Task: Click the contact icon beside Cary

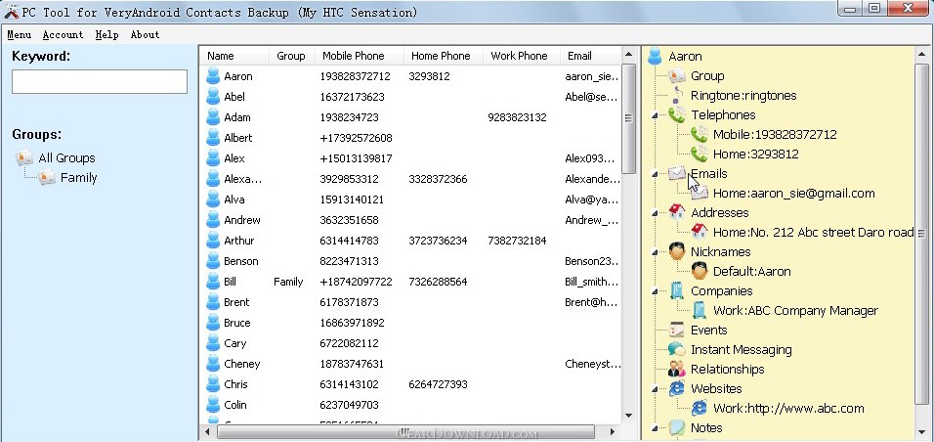Action: [x=213, y=343]
